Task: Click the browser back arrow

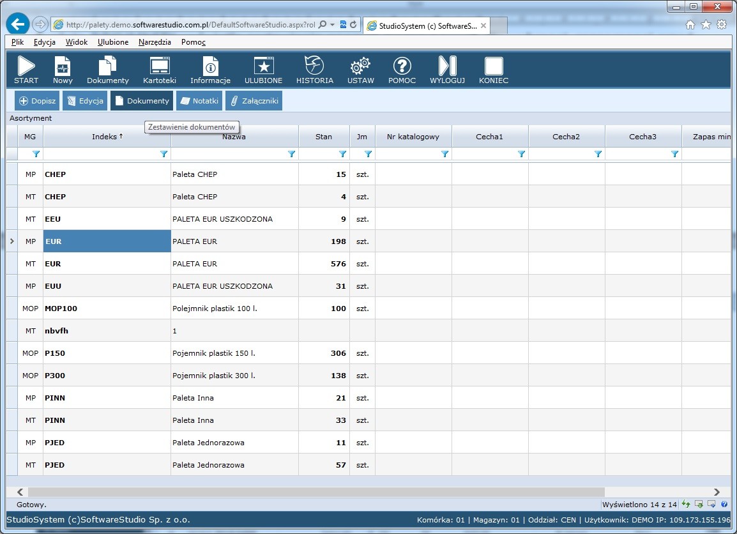Action: click(x=18, y=24)
